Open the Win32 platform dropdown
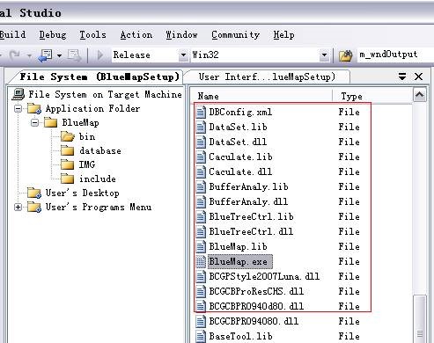Viewport: 434px width, 343px height. [324, 55]
